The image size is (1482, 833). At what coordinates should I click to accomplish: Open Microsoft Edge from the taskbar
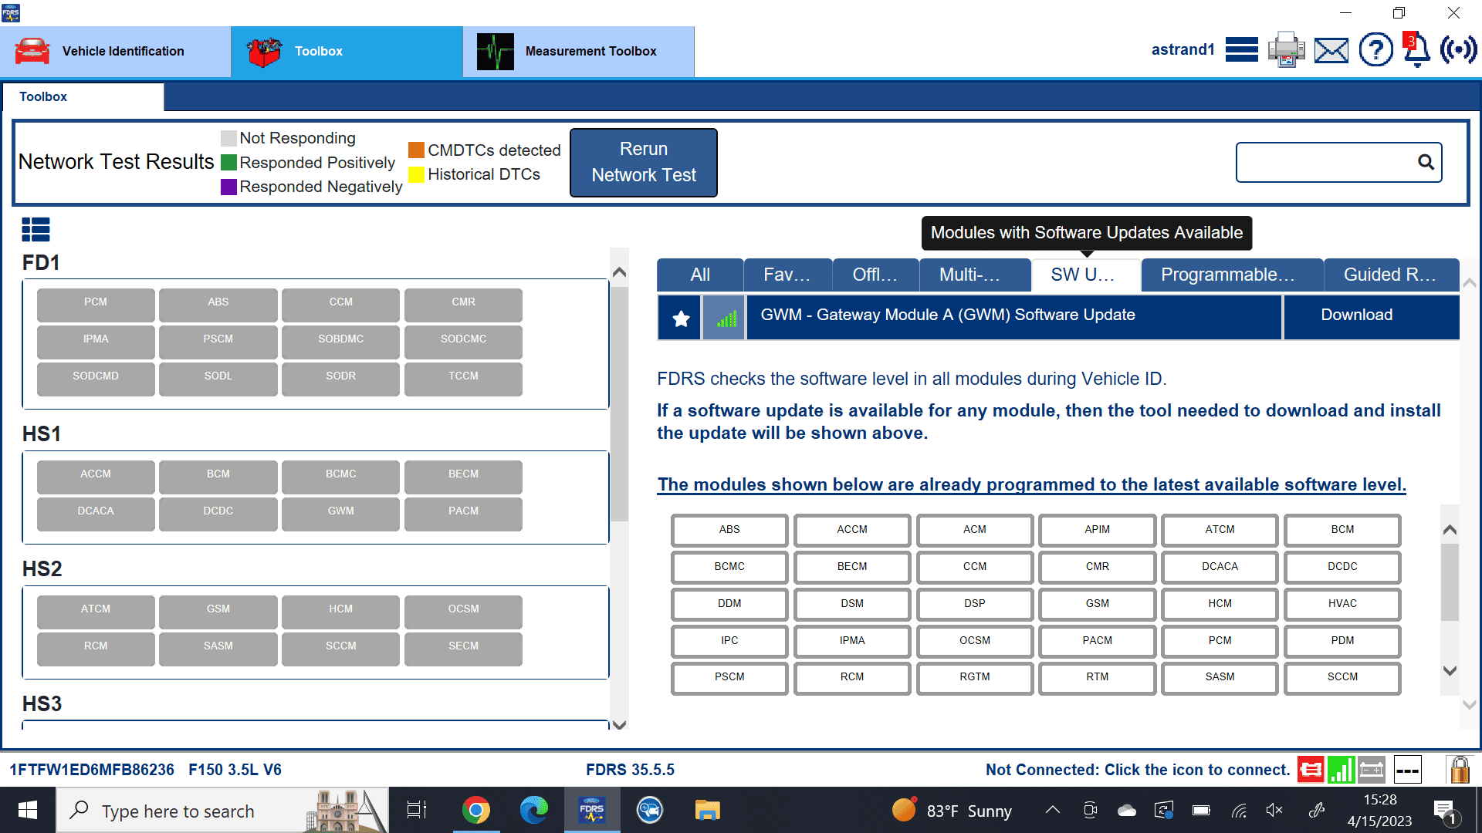pos(533,810)
